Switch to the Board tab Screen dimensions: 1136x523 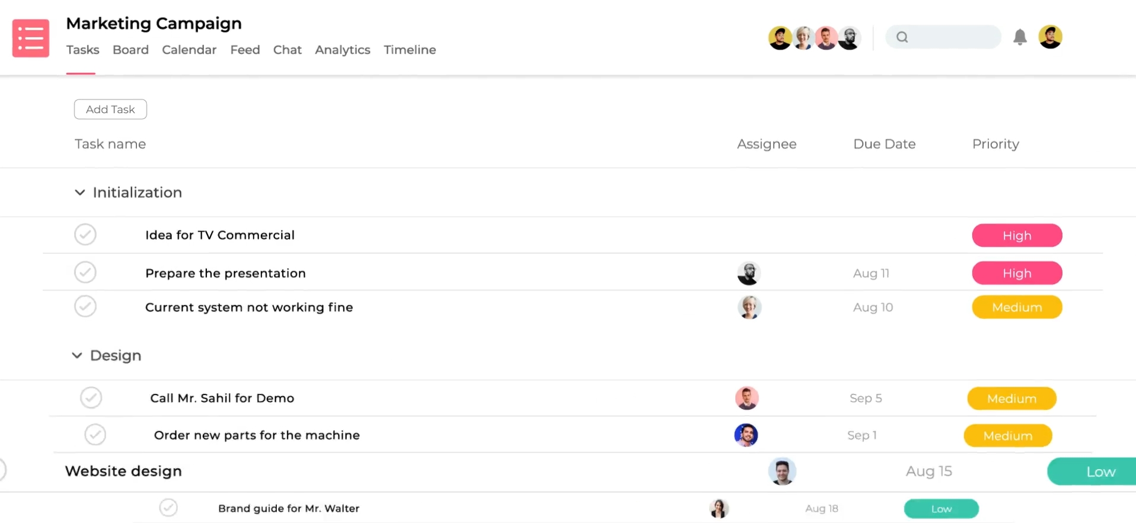(130, 50)
